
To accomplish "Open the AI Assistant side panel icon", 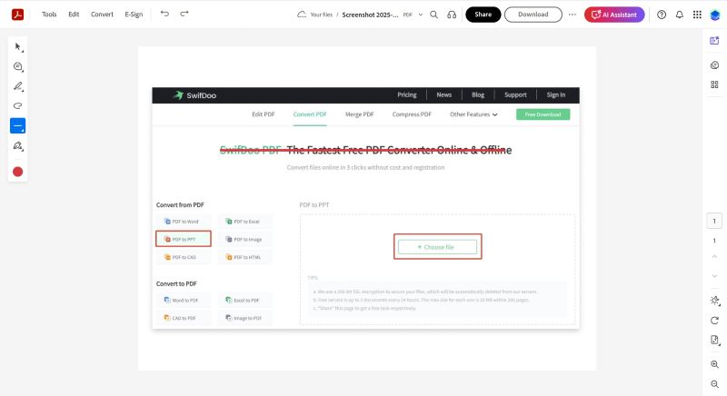I will pyautogui.click(x=714, y=41).
